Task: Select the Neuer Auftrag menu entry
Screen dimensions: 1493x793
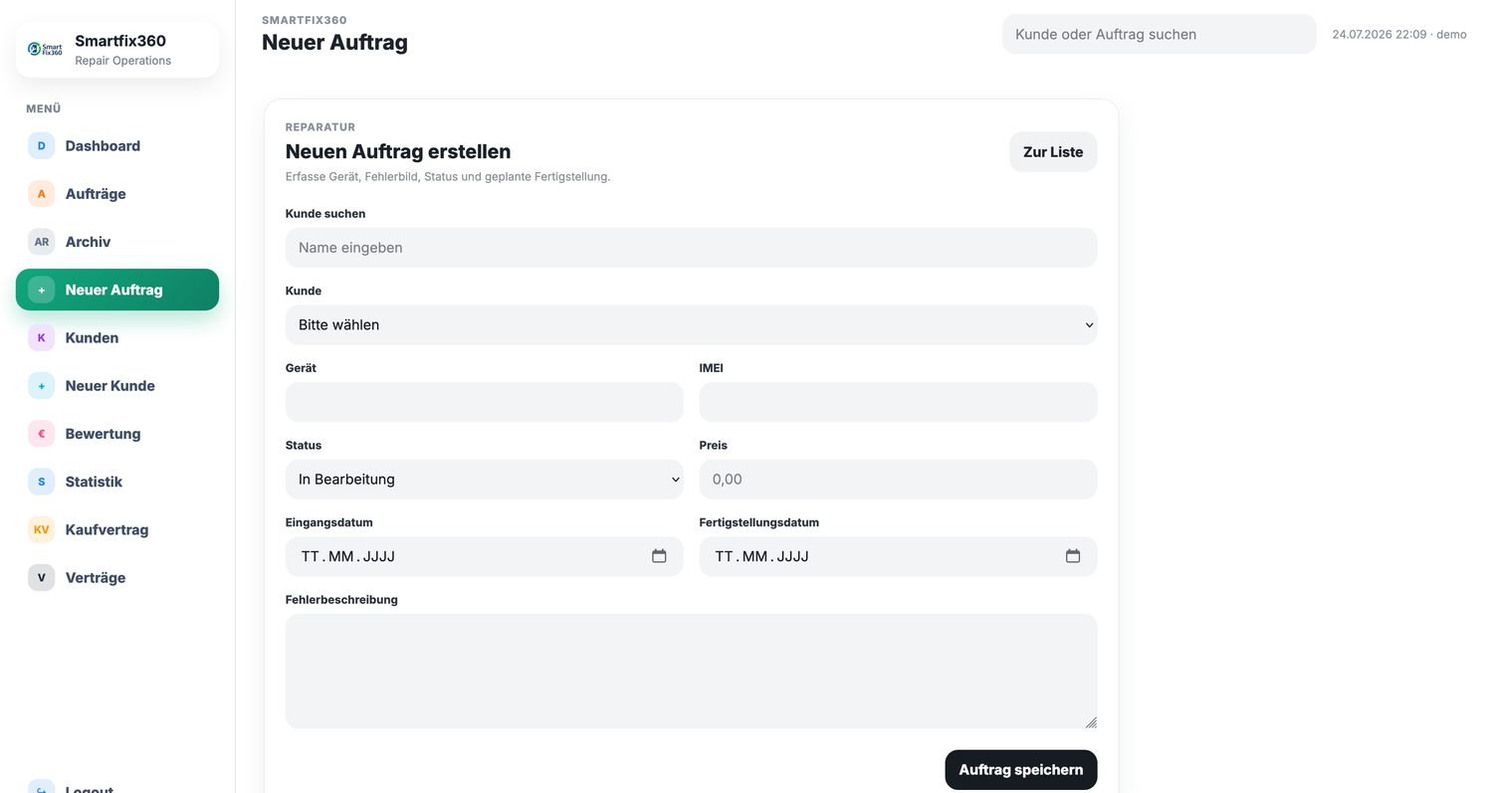Action: coord(117,290)
